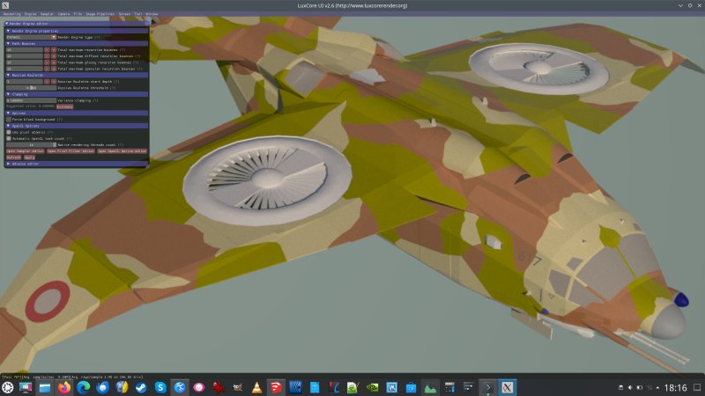The height and width of the screenshot is (396, 705).
Task: Open GIMP from the taskbar
Action: tap(237, 387)
